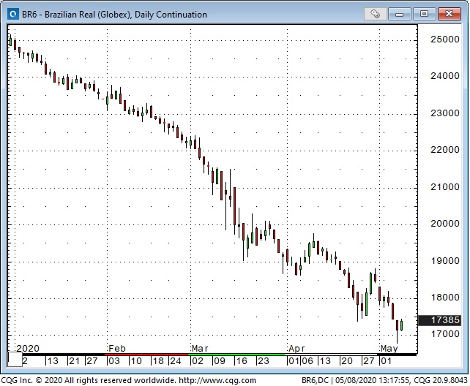
Task: Click the red month bar under February
Action: click(146, 355)
